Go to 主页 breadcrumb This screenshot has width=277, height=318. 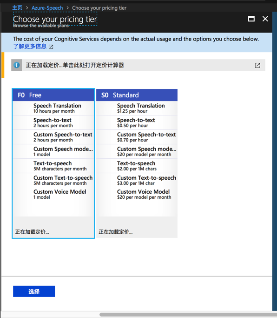pyautogui.click(x=17, y=8)
